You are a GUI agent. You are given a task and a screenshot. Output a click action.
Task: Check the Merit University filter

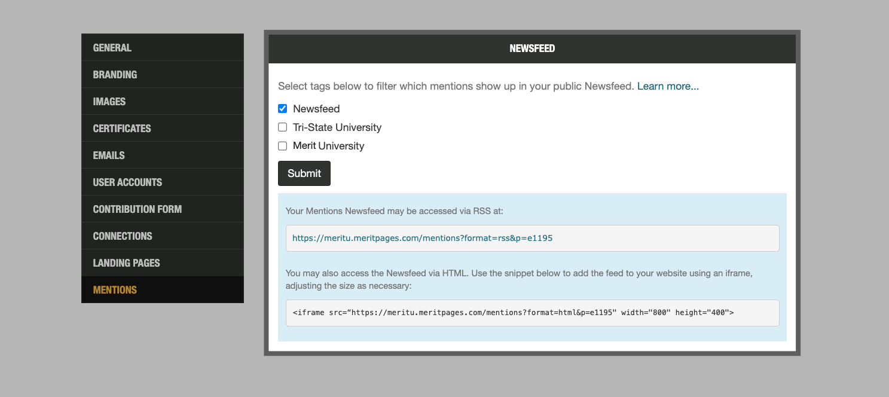(282, 145)
